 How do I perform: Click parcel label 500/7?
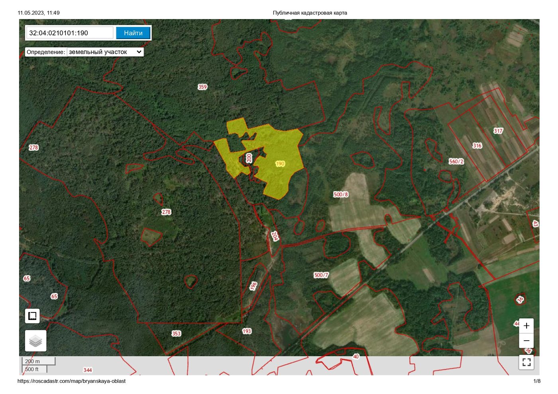tap(321, 275)
